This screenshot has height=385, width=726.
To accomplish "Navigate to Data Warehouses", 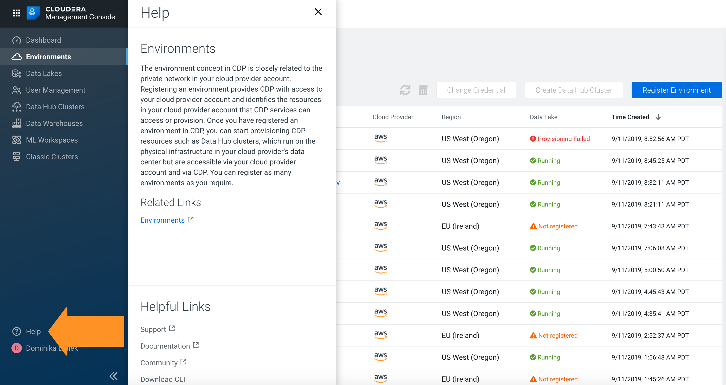I will (x=54, y=123).
